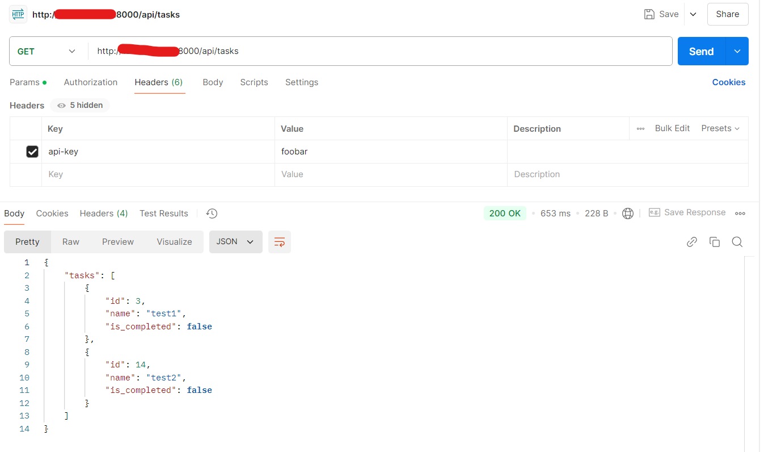Image resolution: width=764 pixels, height=452 pixels.
Task: Select the Headers (6) request tab
Action: (x=159, y=82)
